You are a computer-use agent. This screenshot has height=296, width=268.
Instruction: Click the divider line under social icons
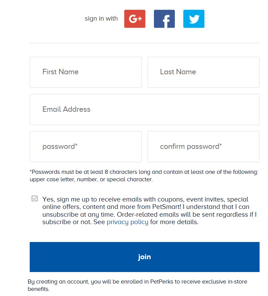coord(144,43)
